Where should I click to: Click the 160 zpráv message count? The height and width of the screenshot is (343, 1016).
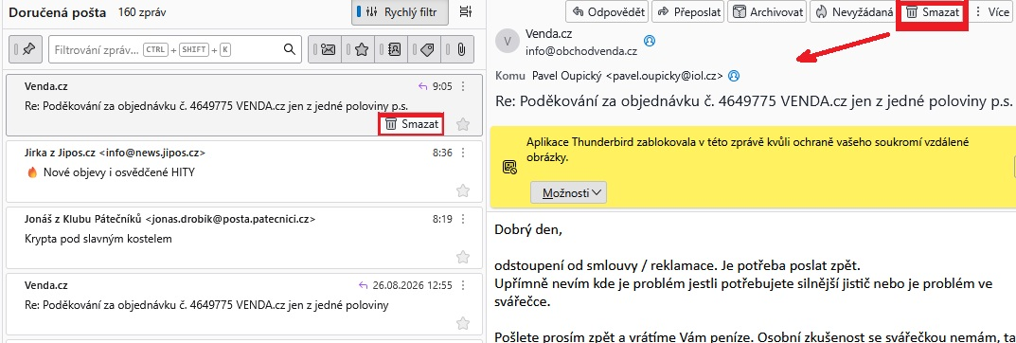click(x=142, y=12)
